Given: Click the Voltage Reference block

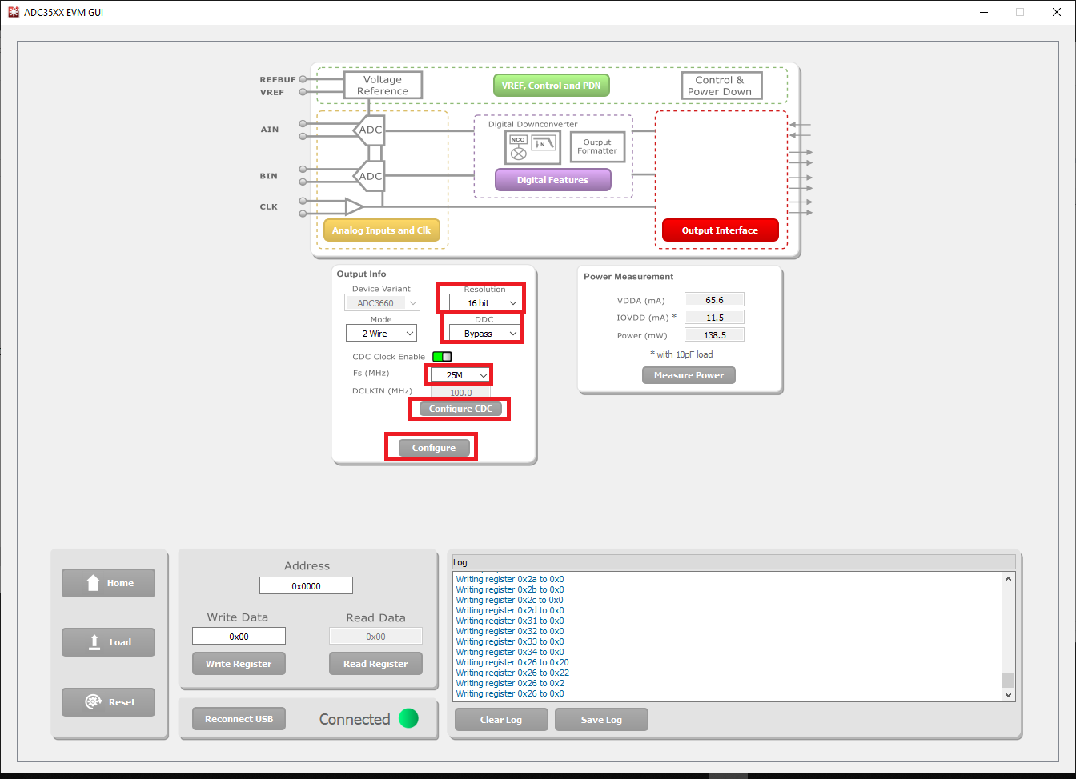Looking at the screenshot, I should [x=383, y=86].
